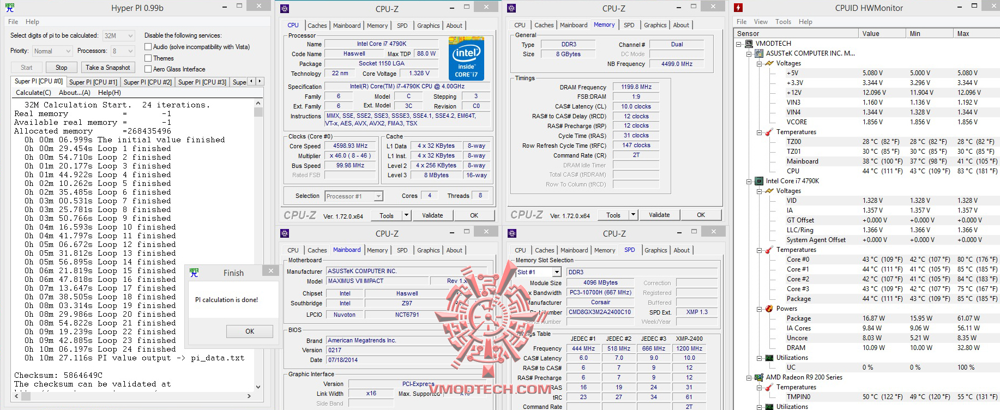
Task: Click the Sensor column header in HWMonitor
Action: point(796,33)
